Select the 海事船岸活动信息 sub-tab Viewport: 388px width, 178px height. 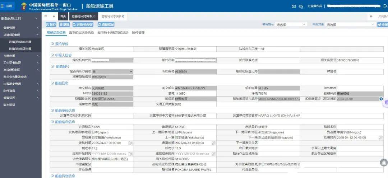(82, 33)
